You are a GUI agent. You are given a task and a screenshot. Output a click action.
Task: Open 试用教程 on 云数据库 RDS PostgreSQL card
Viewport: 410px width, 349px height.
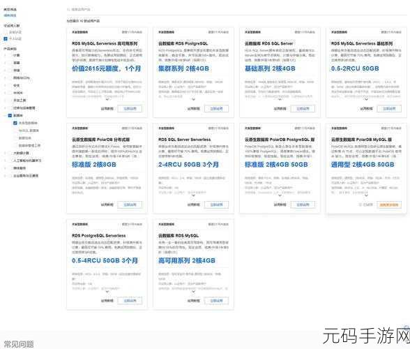[194, 109]
